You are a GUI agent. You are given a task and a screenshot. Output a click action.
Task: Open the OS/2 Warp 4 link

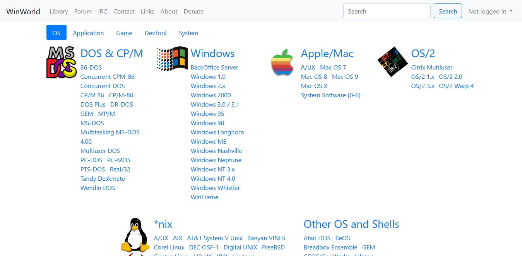coord(456,86)
